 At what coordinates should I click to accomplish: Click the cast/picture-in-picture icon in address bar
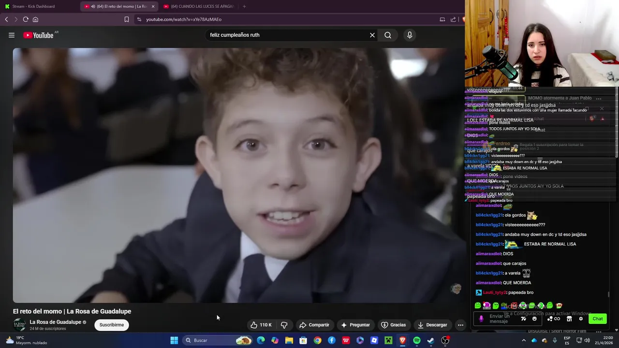(442, 19)
